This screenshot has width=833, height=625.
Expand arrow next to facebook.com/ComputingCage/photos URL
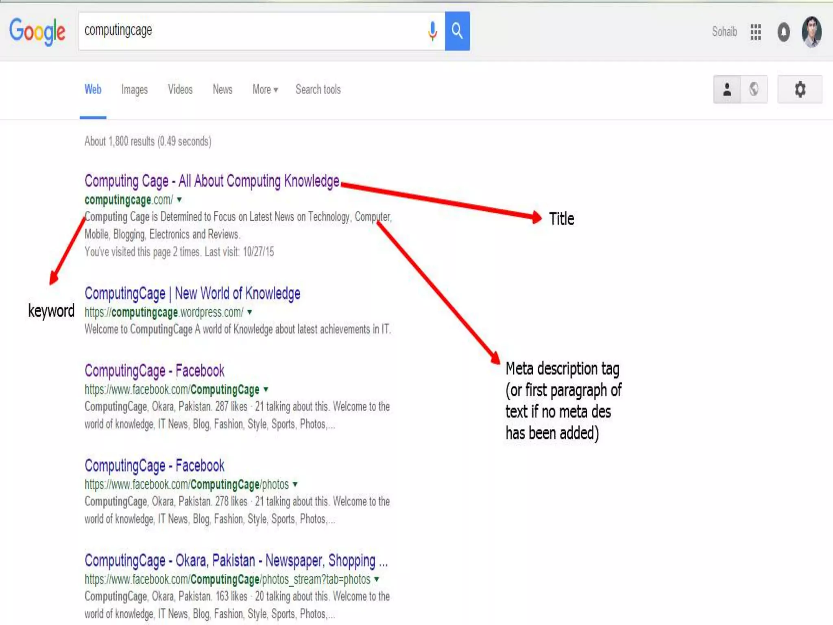click(x=295, y=484)
